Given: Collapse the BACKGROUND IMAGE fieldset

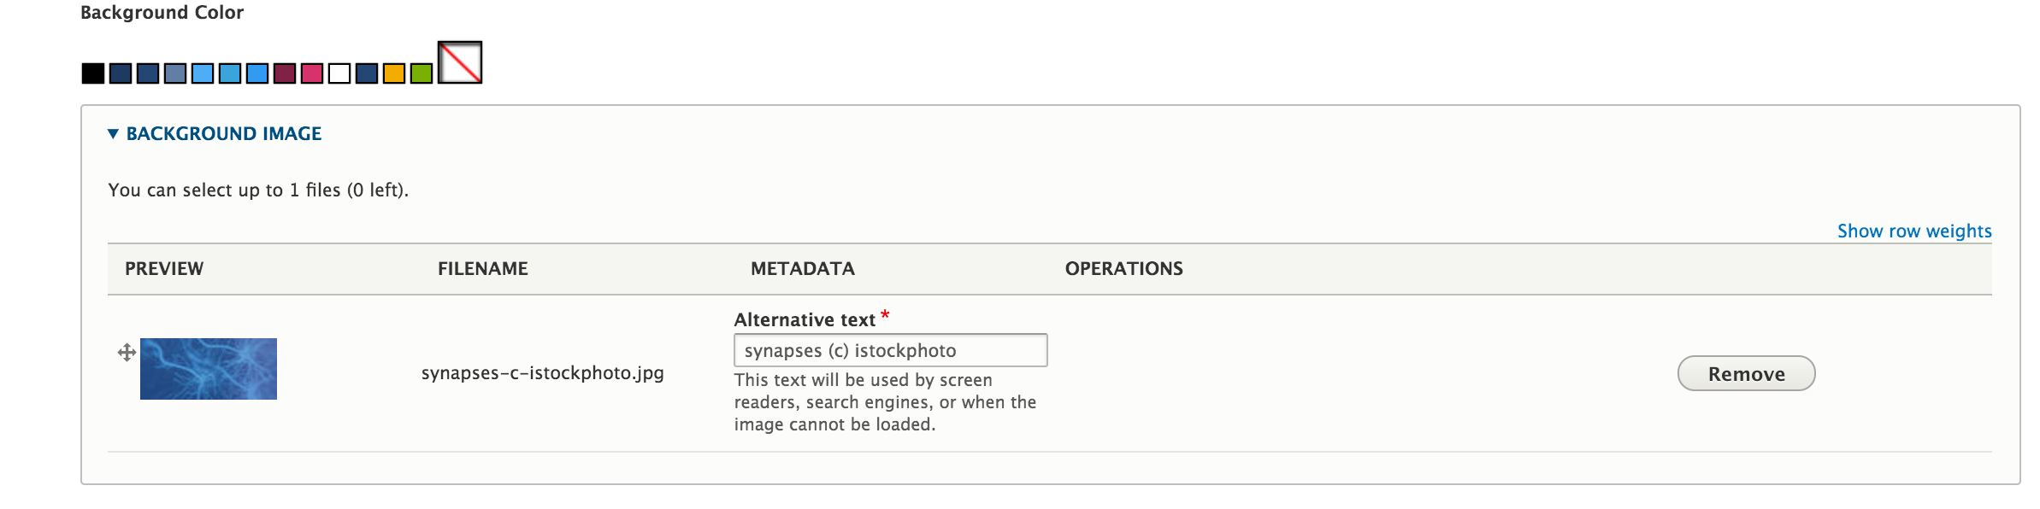Looking at the screenshot, I should point(224,133).
